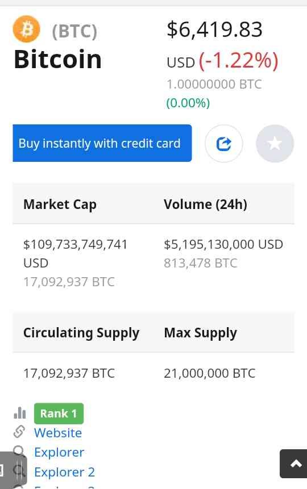The image size is (307, 489).
Task: Toggle the star watchlist button
Action: coord(275,144)
